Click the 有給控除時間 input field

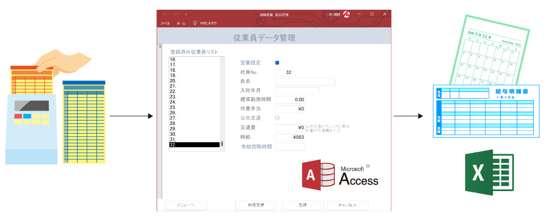(x=290, y=147)
